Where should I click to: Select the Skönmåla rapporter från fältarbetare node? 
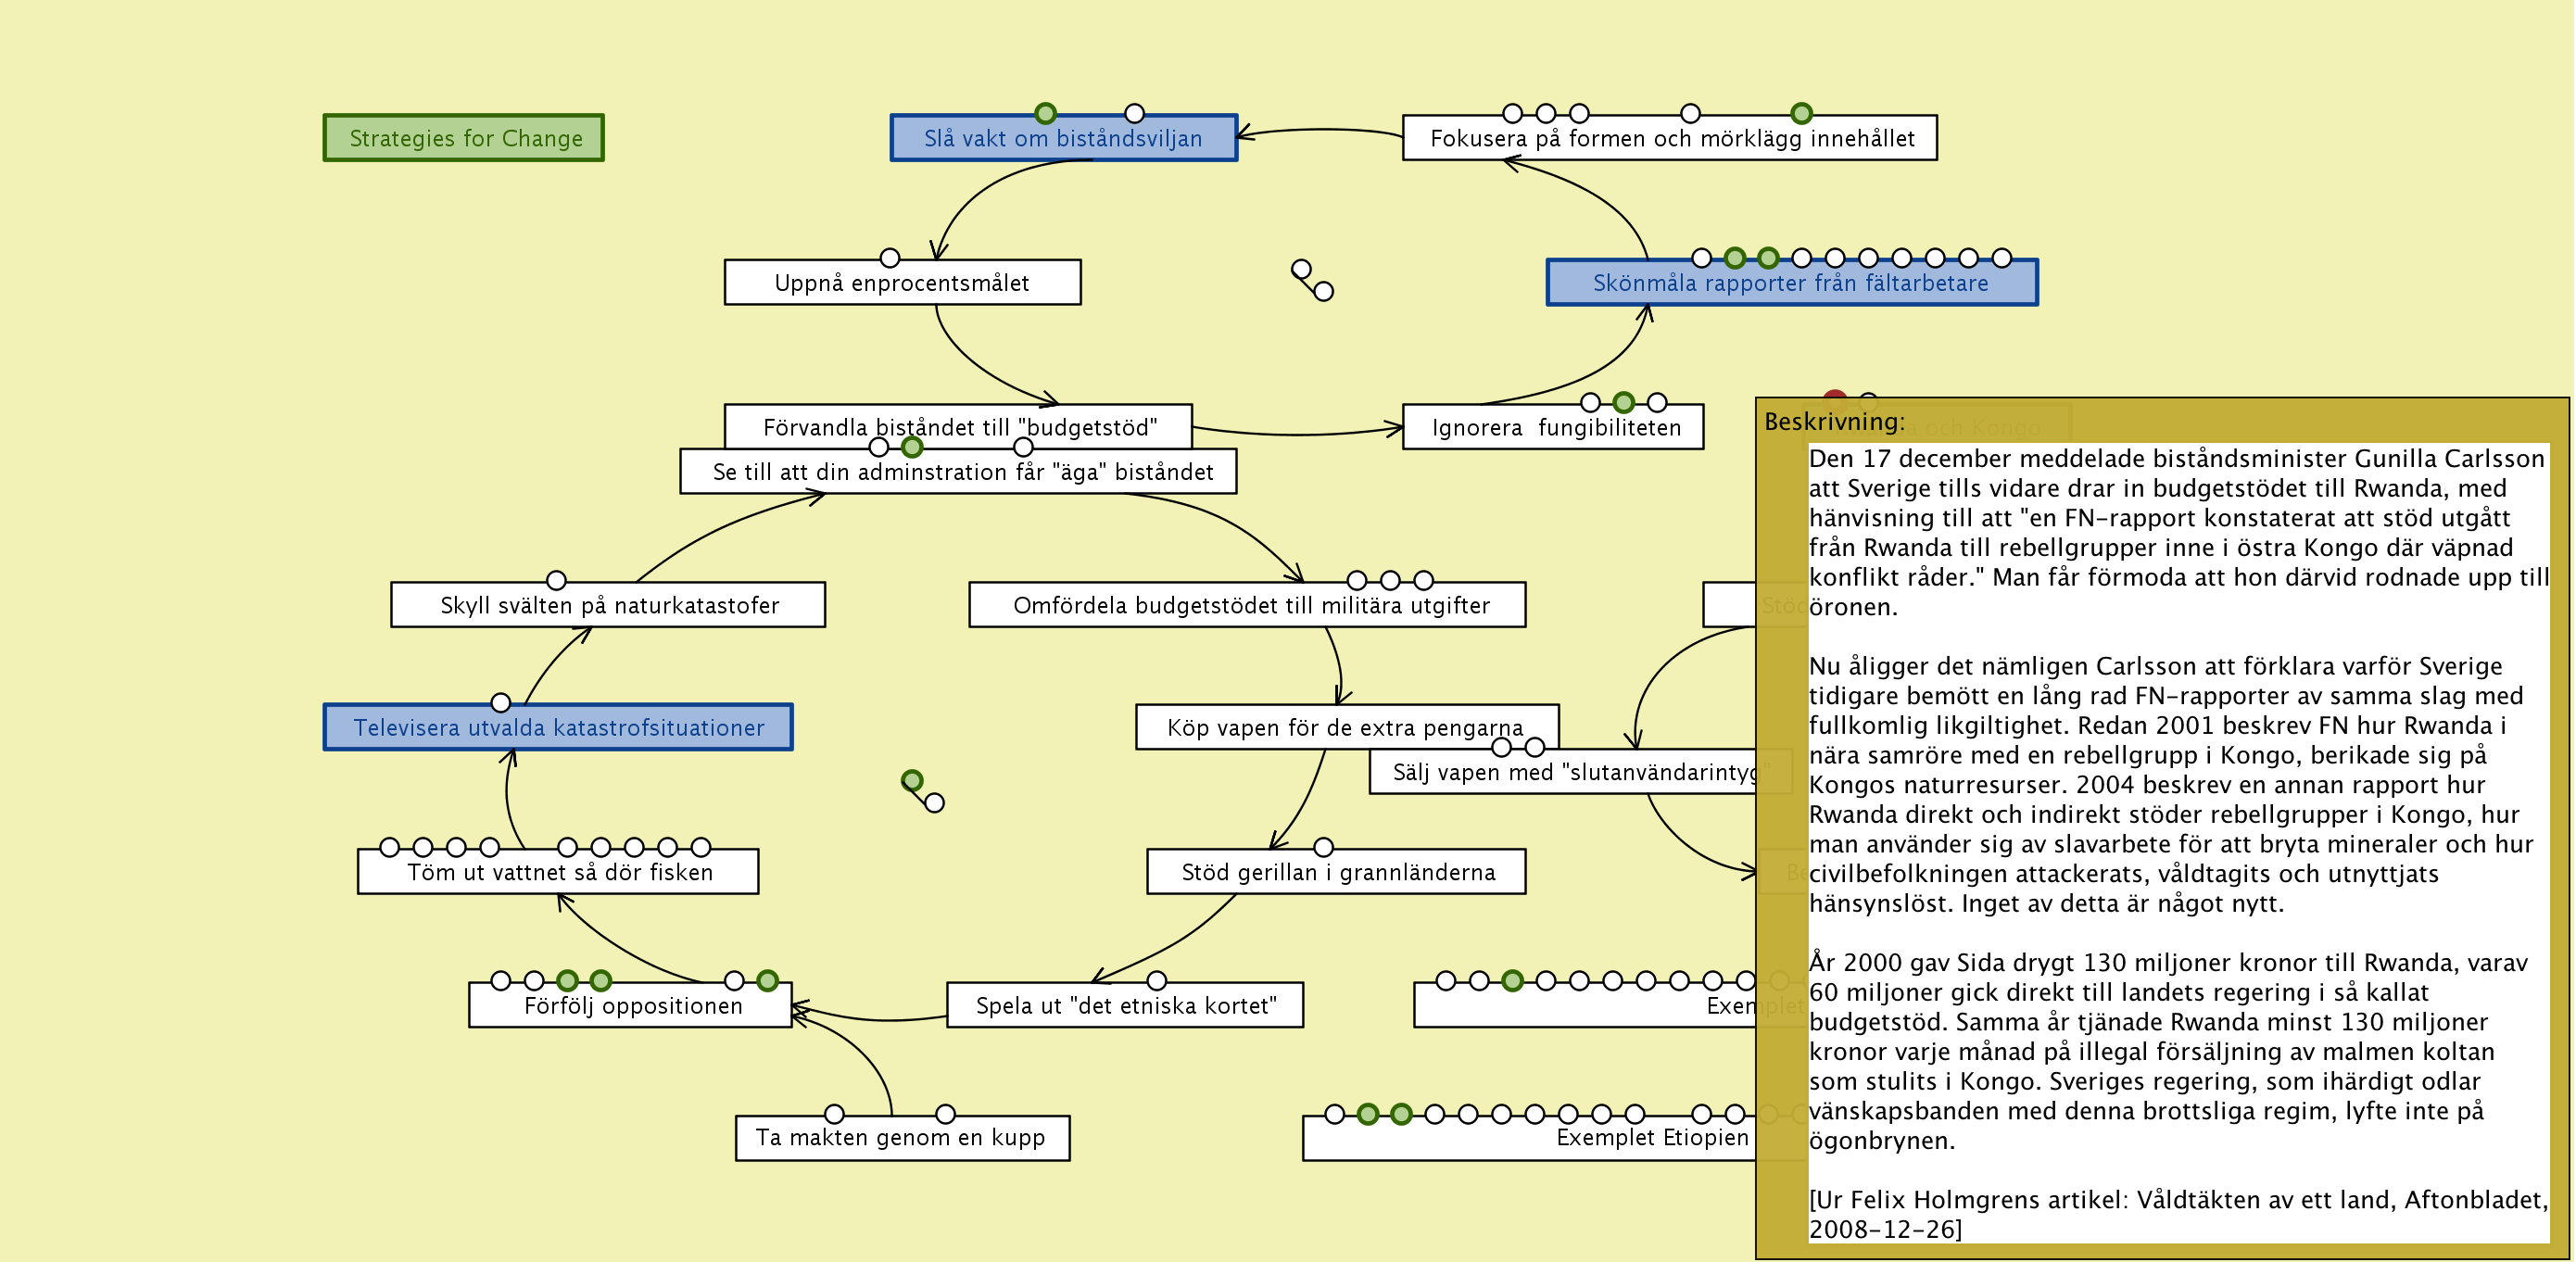(1790, 283)
